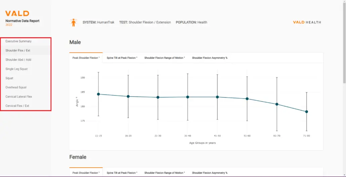View the Cervical Lateral Flex data

coord(19,96)
